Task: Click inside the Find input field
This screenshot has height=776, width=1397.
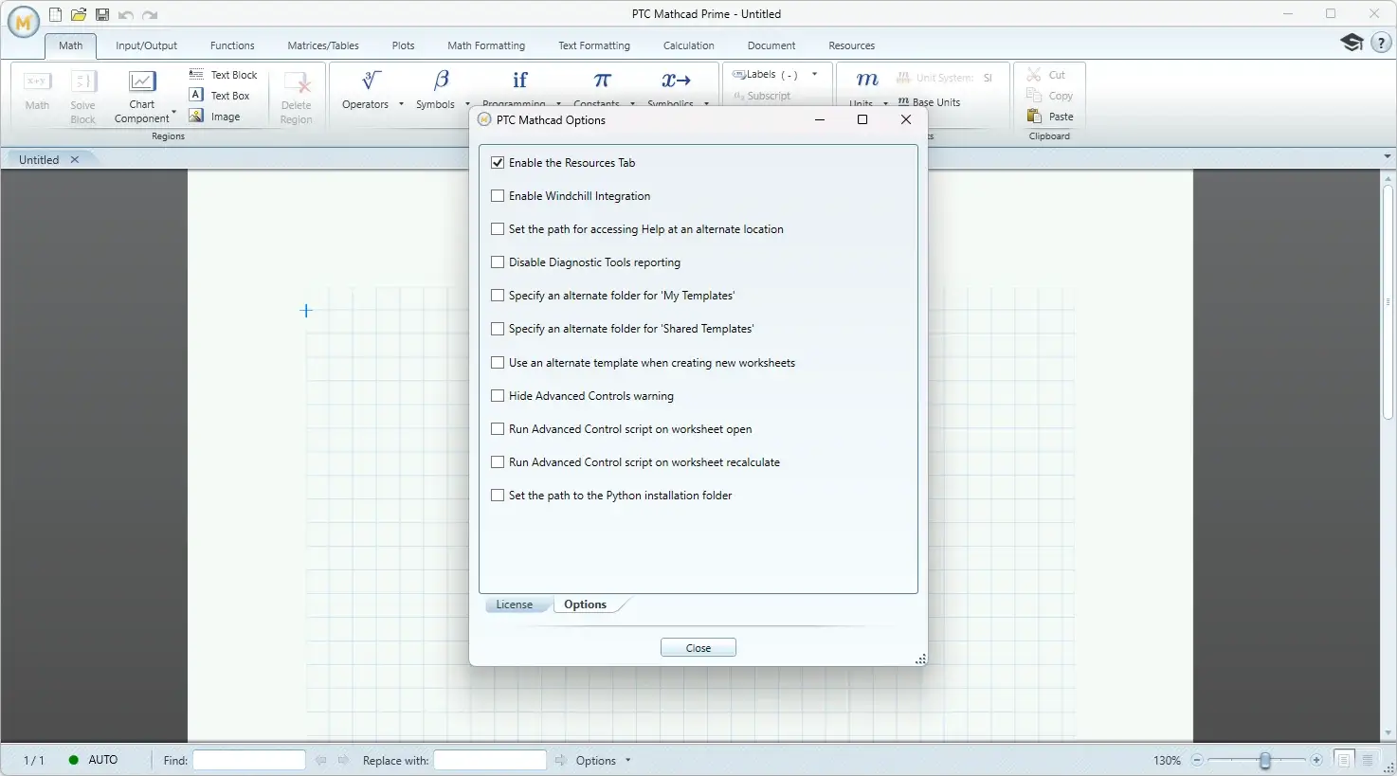Action: pos(249,760)
